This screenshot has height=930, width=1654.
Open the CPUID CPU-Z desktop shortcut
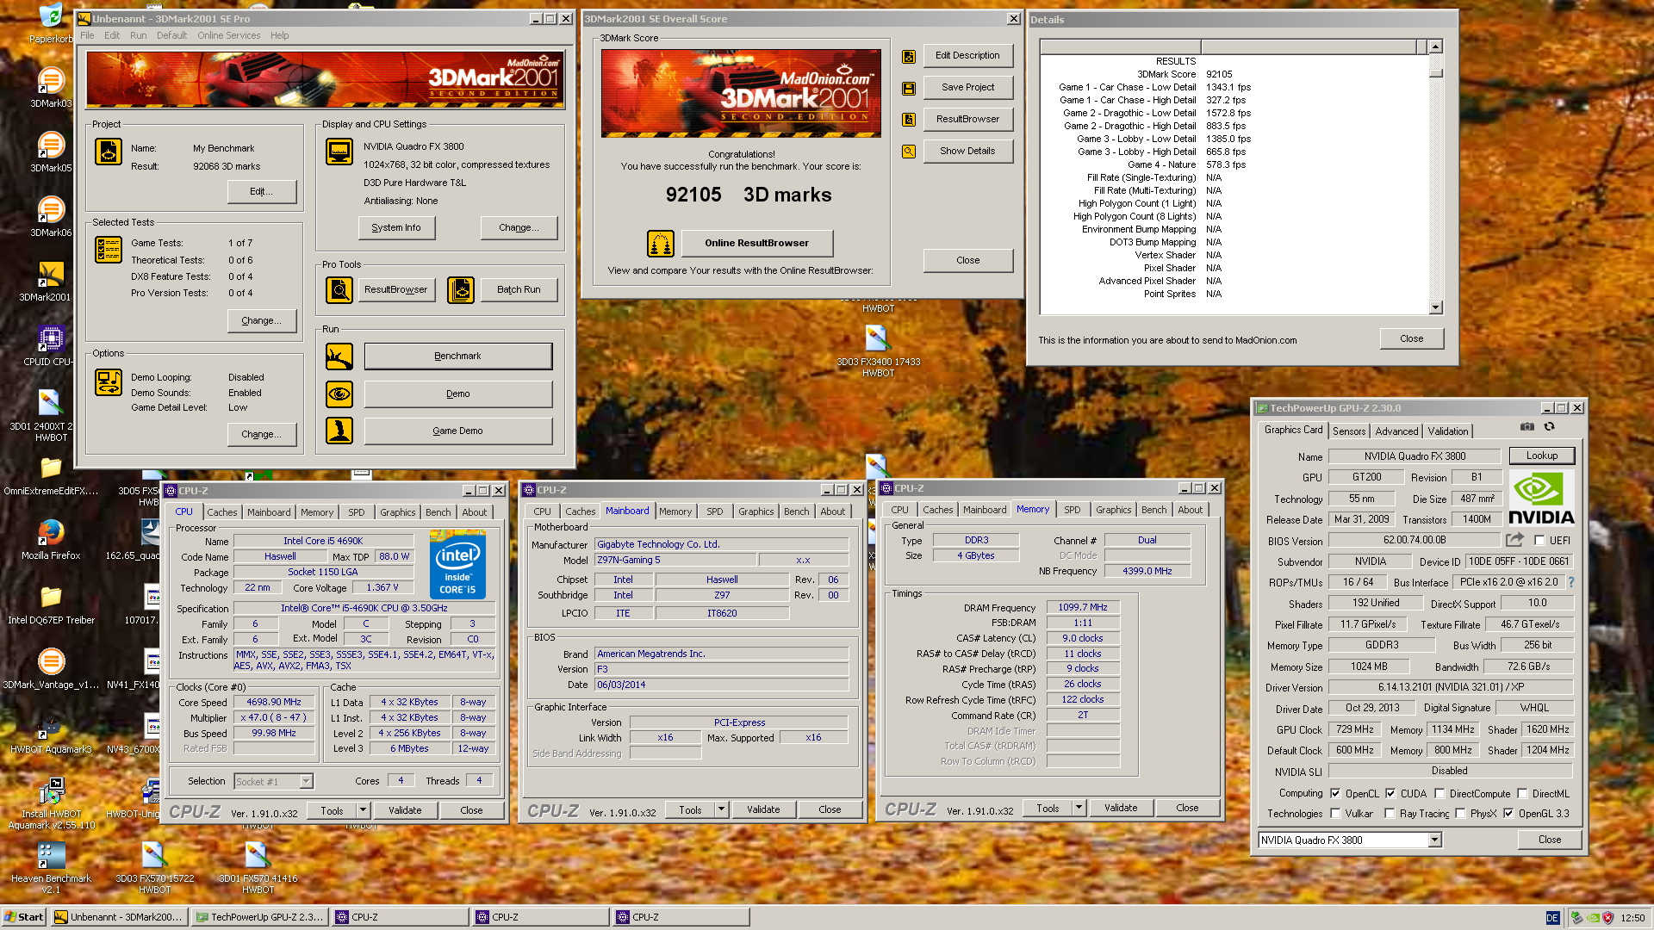coord(51,345)
